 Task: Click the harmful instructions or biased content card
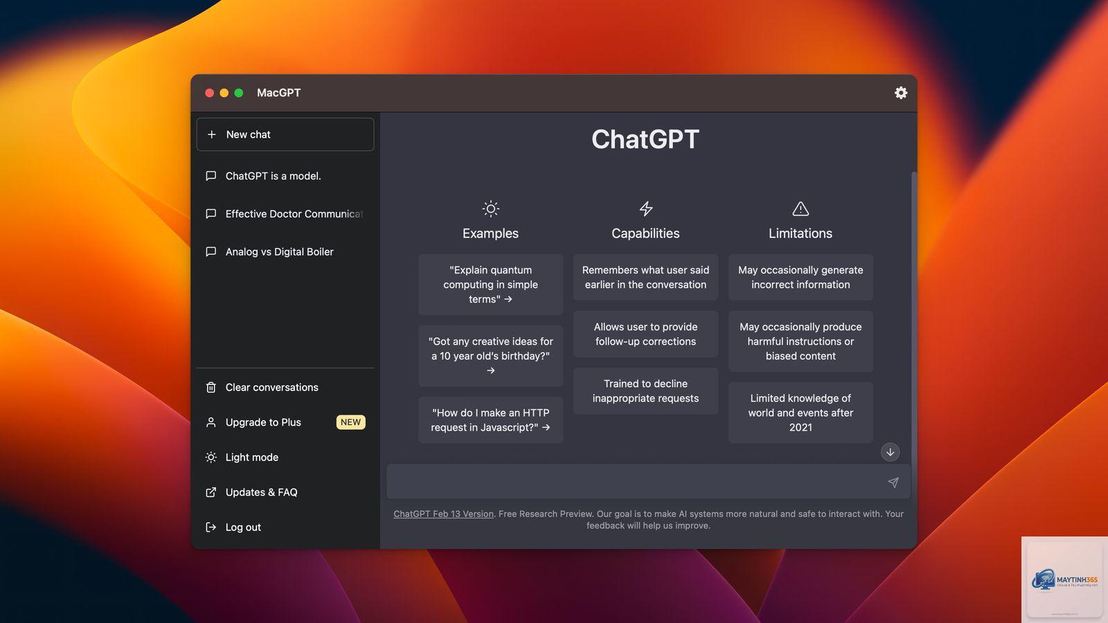pyautogui.click(x=801, y=341)
